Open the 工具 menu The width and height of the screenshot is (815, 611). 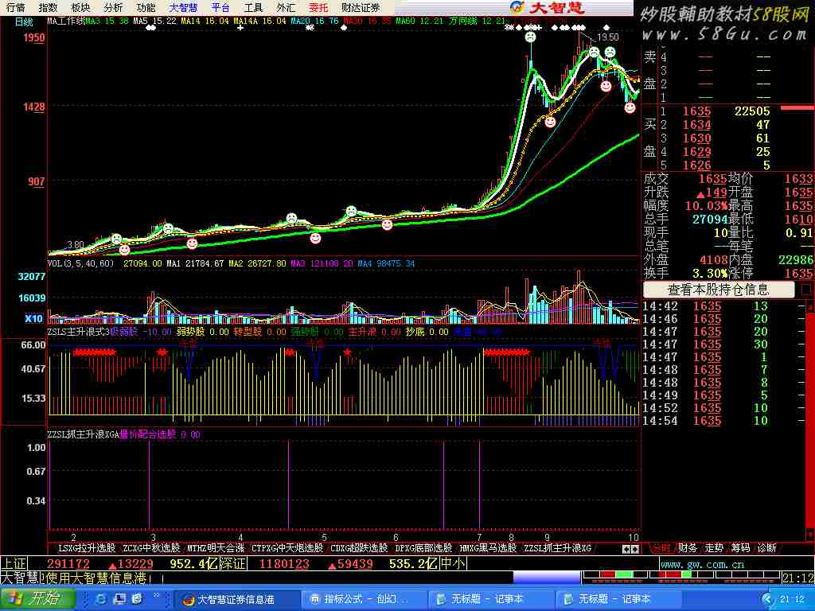[253, 7]
